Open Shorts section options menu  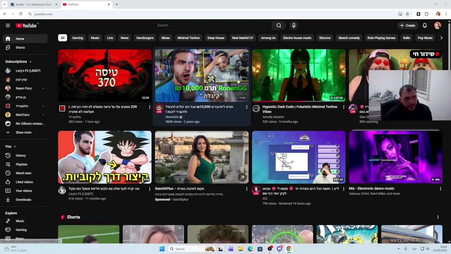(438, 217)
